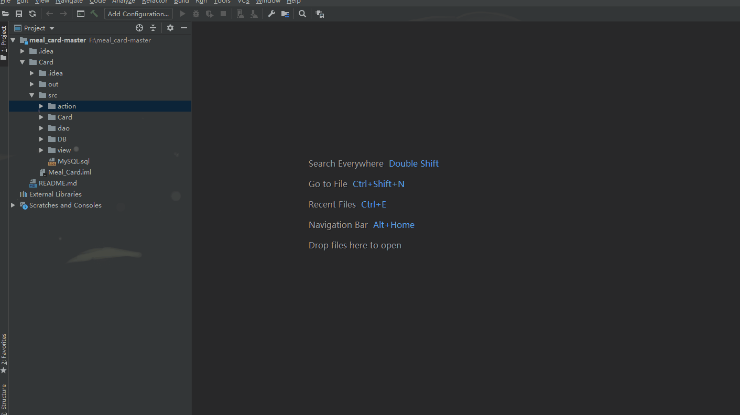Click the greyed icon just right of Stop
The width and height of the screenshot is (740, 415).
click(x=241, y=14)
